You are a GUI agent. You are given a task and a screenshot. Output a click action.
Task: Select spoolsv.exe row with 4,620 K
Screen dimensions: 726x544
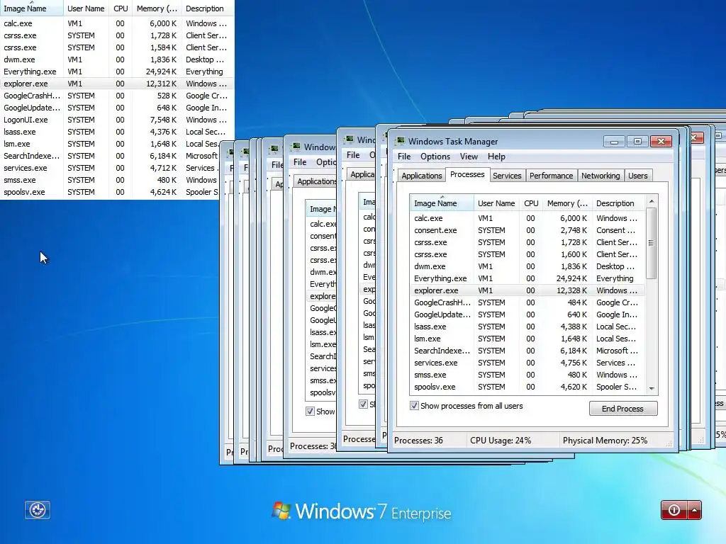(x=527, y=386)
